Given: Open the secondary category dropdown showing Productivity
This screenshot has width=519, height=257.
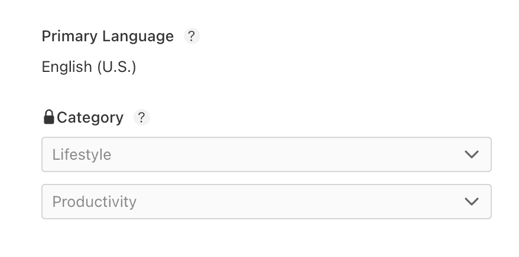Looking at the screenshot, I should coord(266,202).
